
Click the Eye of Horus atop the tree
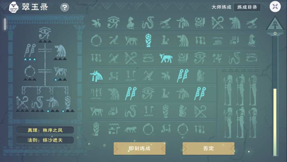(x=45, y=33)
